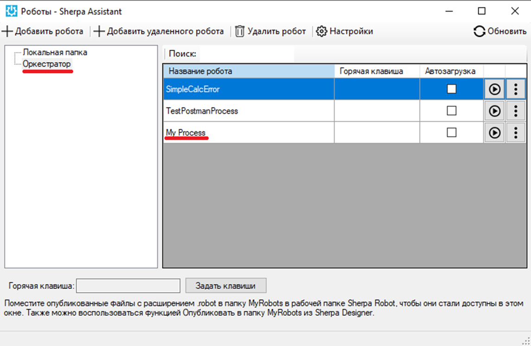This screenshot has height=346, width=531.
Task: Click the Добавить робота plus icon
Action: click(x=7, y=31)
